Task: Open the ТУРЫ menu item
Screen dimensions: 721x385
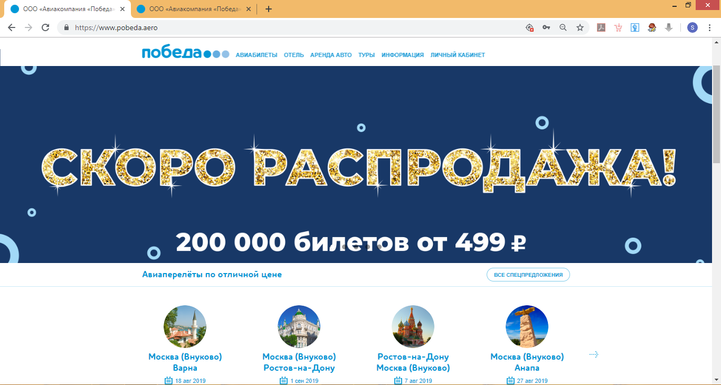Action: tap(367, 55)
